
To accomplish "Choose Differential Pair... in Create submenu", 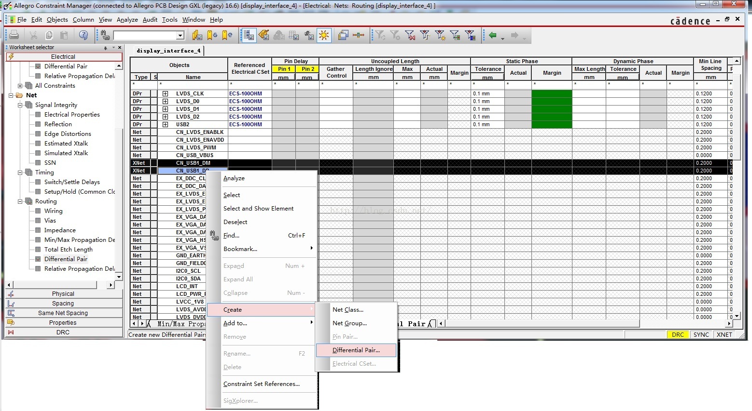I will [x=356, y=350].
